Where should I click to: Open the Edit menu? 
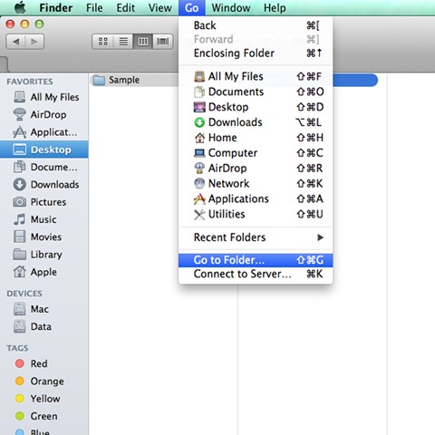click(x=126, y=7)
